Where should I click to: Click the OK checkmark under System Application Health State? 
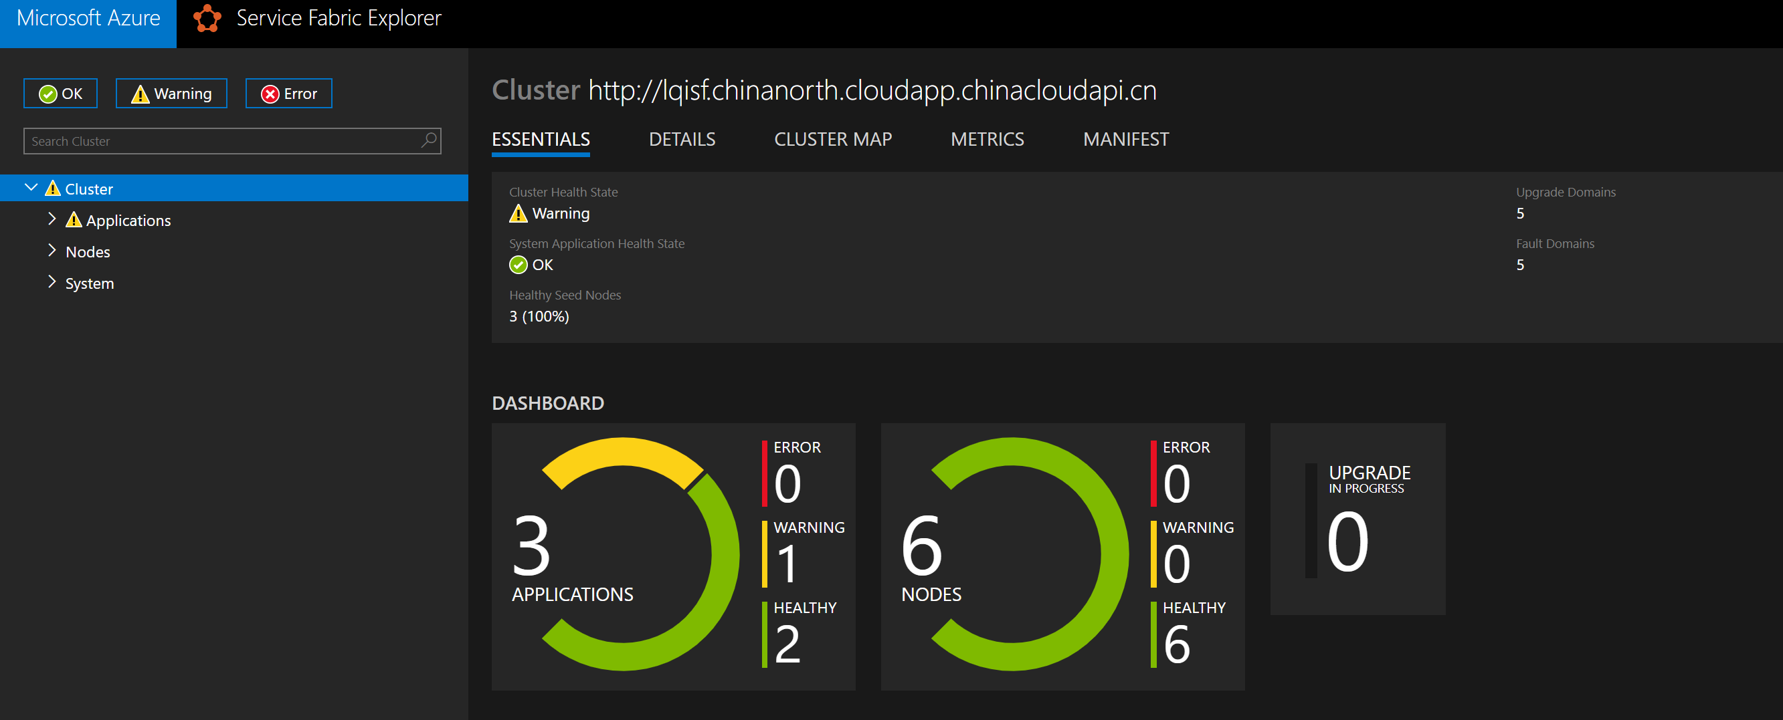tap(518, 264)
